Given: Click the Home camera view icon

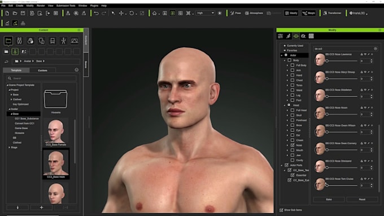Looking at the screenshot, I should (154, 13).
